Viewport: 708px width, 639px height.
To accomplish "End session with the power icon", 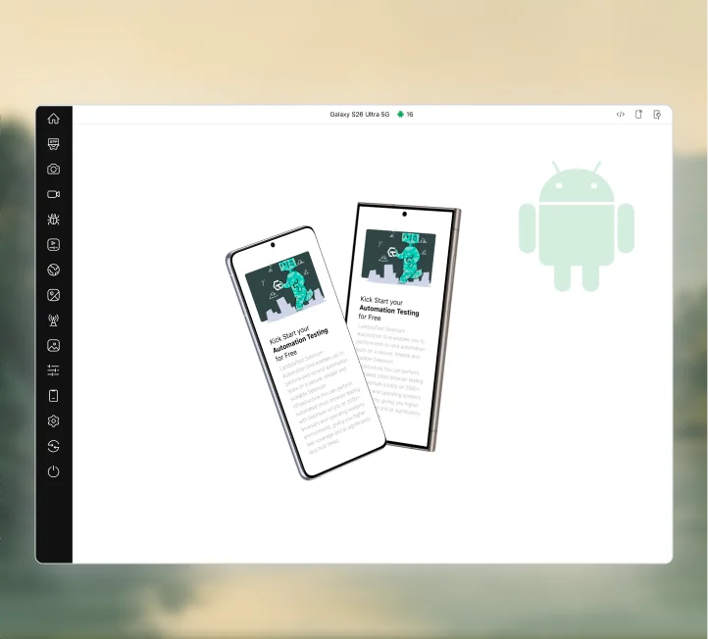I will click(53, 471).
